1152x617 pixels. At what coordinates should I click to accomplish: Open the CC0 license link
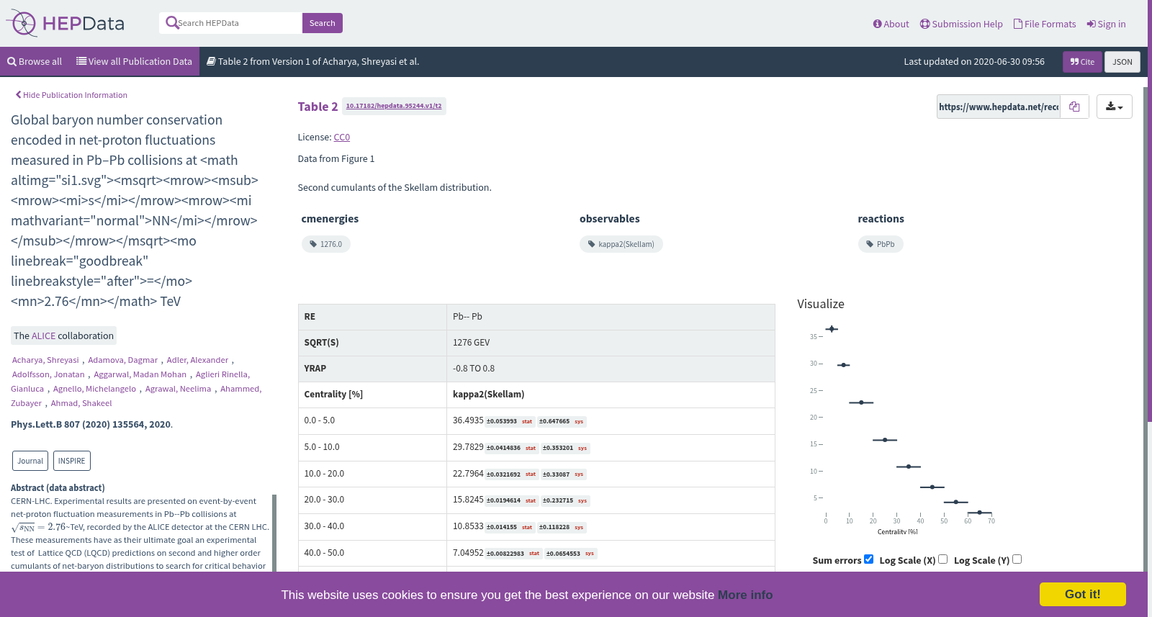click(x=342, y=137)
